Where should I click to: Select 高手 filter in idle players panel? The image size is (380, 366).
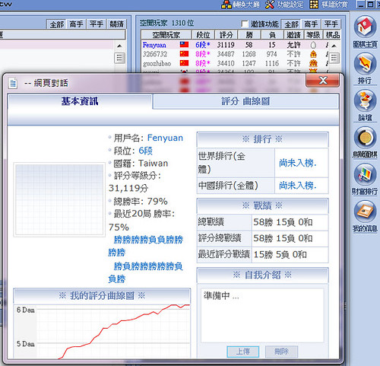point(311,24)
